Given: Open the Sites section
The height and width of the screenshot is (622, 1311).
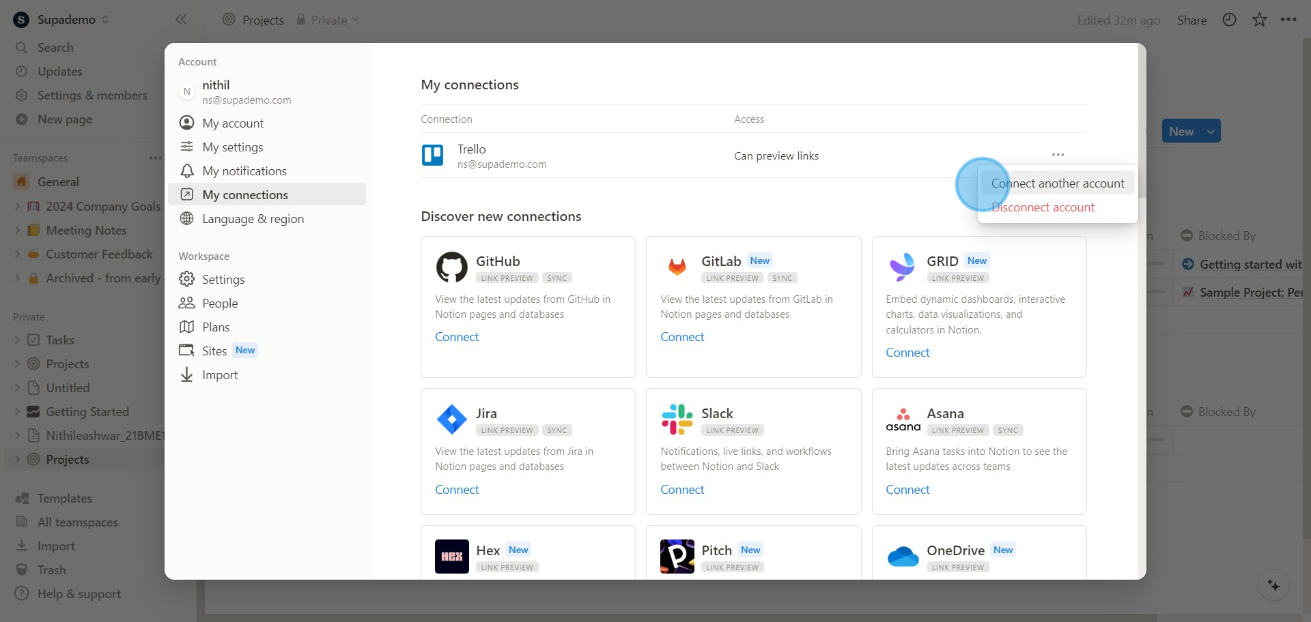Looking at the screenshot, I should click(267, 351).
